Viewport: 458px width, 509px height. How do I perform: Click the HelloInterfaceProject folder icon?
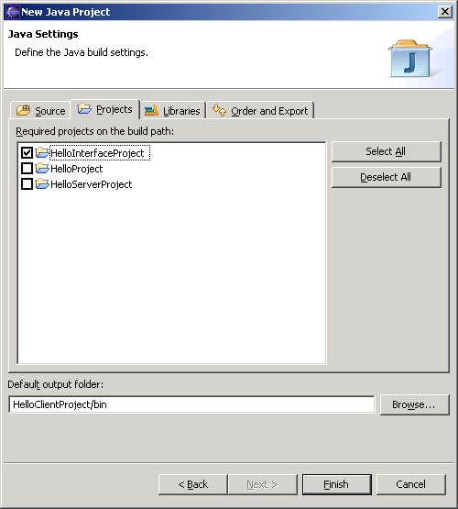tap(42, 152)
